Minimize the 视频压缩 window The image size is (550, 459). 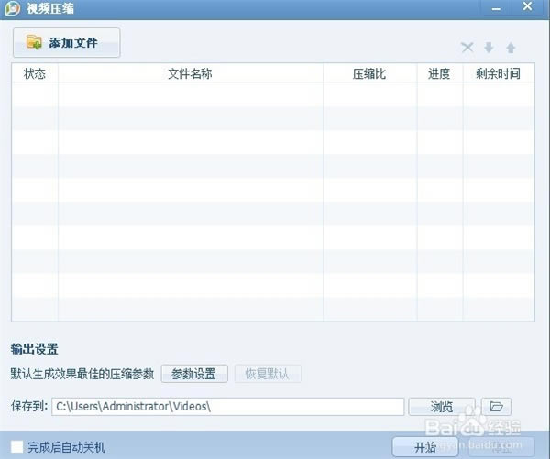pos(496,8)
